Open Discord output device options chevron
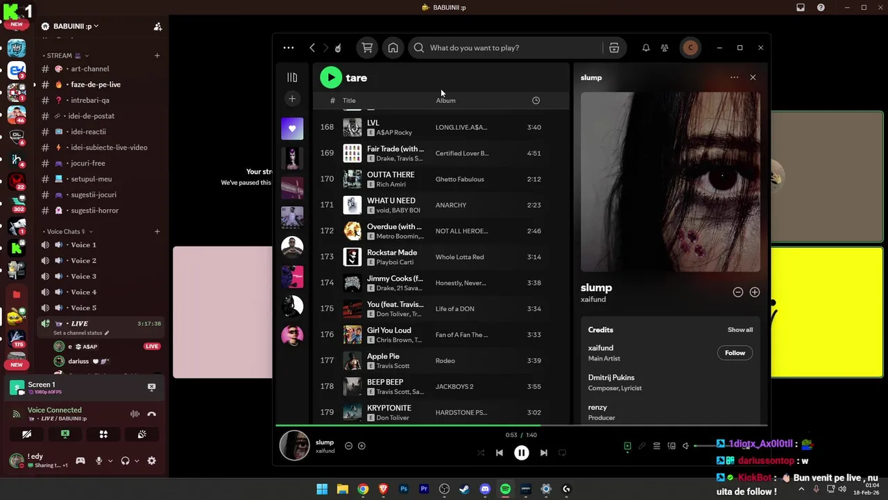The height and width of the screenshot is (500, 888). pos(136,460)
